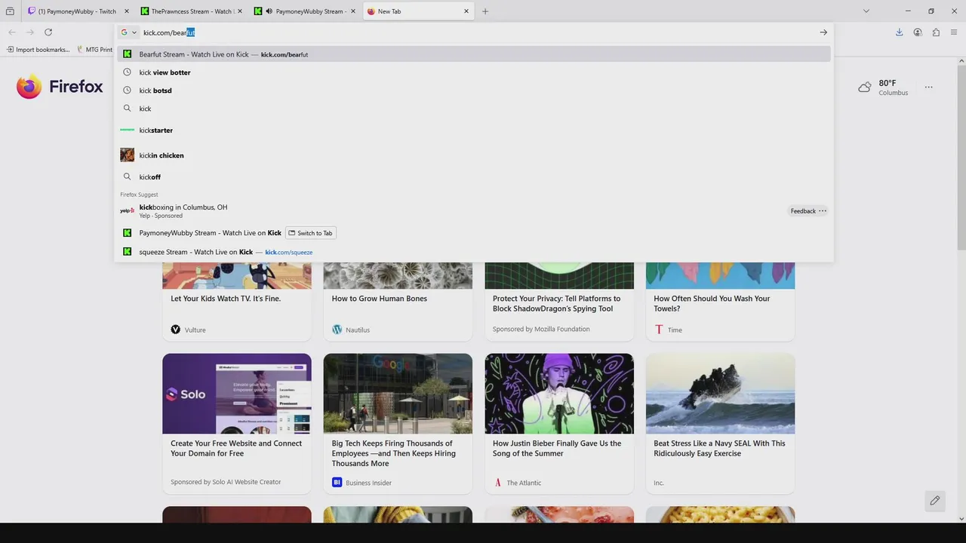966x543 pixels.
Task: Open the MTG Print bookmark
Action: coord(95,50)
